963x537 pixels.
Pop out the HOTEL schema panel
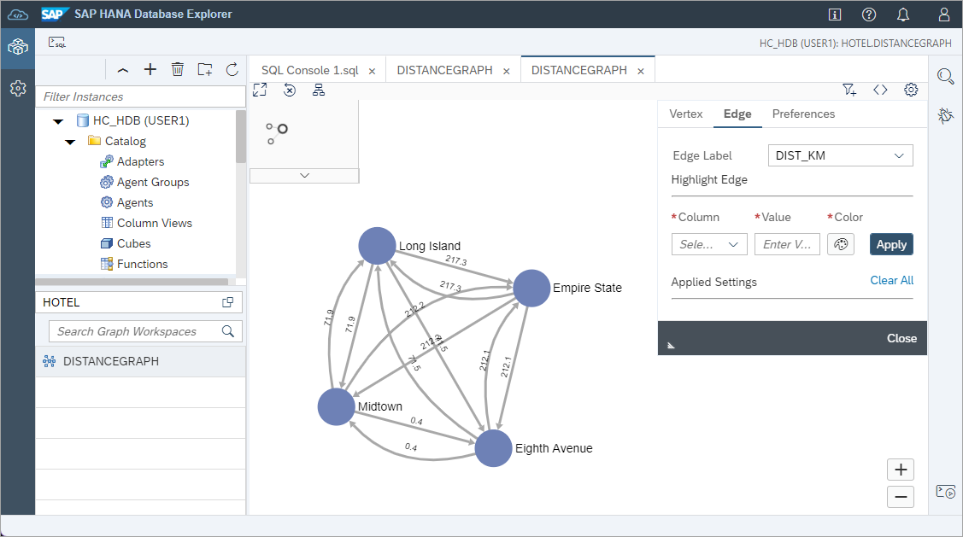coord(227,302)
